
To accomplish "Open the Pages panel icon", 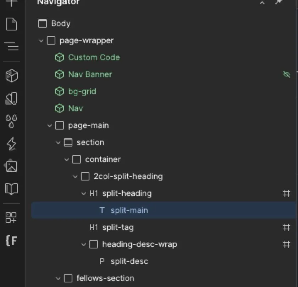I will pyautogui.click(x=12, y=24).
